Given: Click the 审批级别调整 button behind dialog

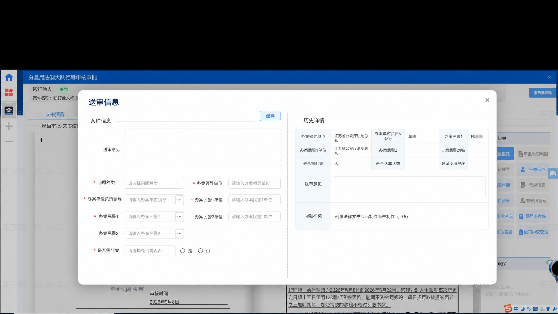Looking at the screenshot, I should [x=533, y=154].
